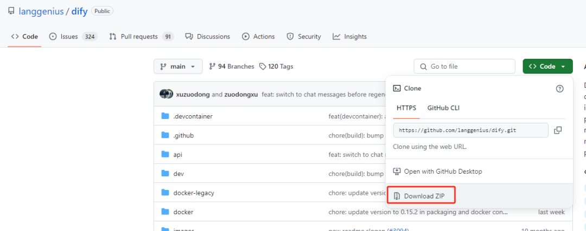
Task: Click the folder icon for docker
Action: coord(165,212)
